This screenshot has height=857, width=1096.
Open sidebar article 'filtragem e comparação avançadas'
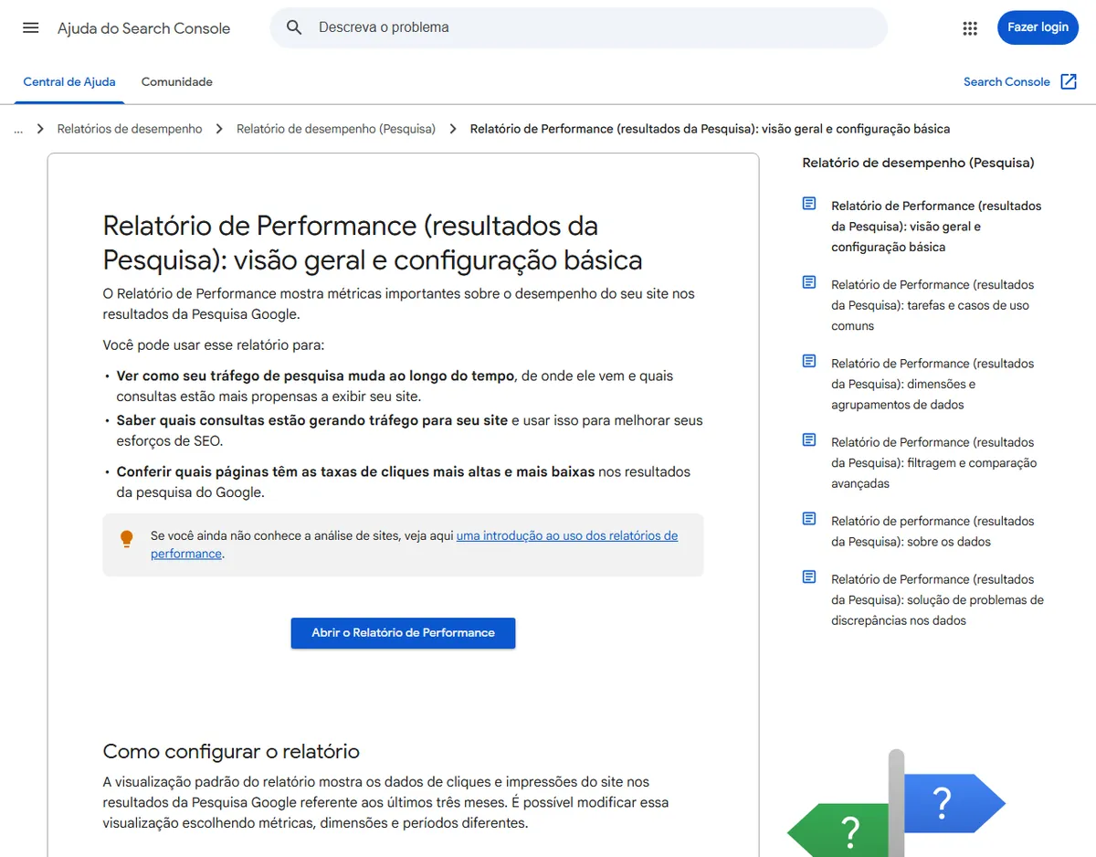[x=933, y=462]
